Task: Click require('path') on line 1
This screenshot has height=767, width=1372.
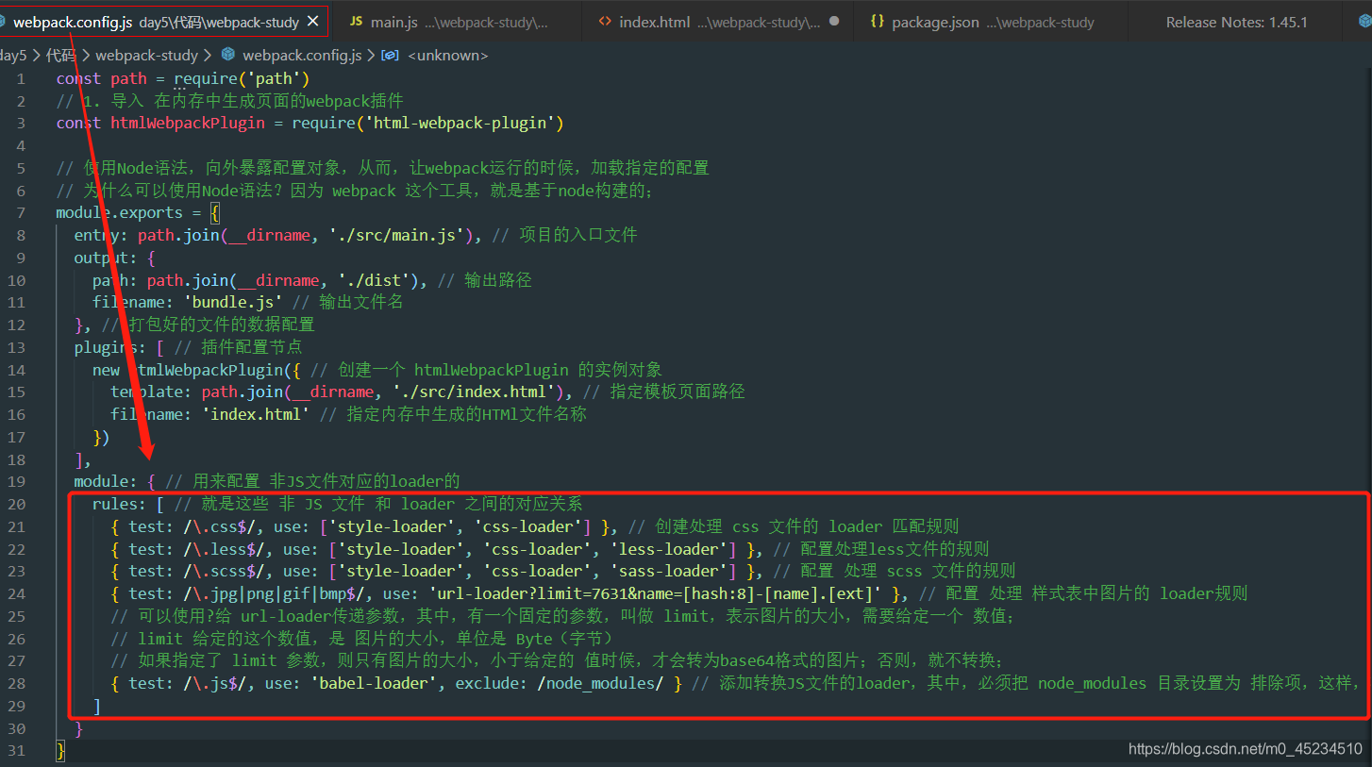Action: click(x=242, y=78)
